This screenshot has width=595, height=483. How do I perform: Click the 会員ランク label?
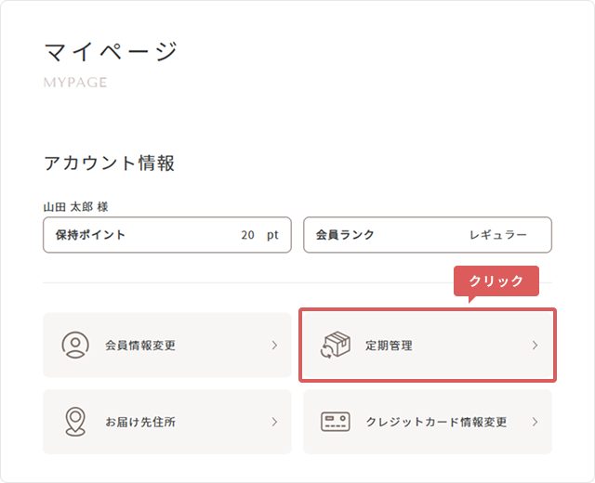pos(345,235)
